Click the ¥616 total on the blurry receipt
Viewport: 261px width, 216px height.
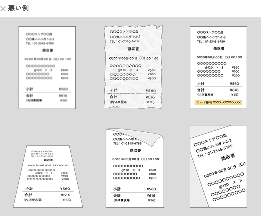point(63,96)
